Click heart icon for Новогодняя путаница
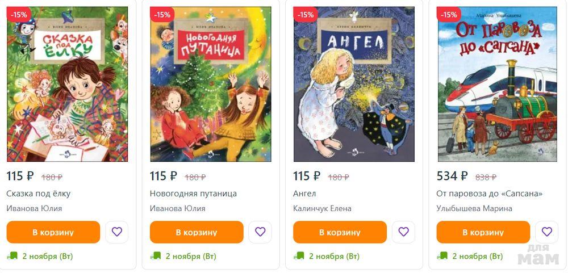568x273 pixels. click(260, 232)
